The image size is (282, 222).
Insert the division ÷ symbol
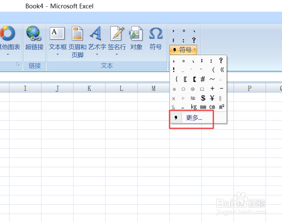pos(183,98)
